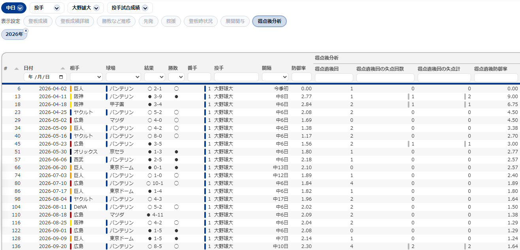Open the 大野雄大 player dropdown

click(x=86, y=8)
